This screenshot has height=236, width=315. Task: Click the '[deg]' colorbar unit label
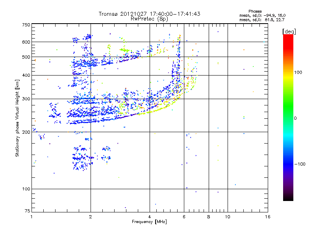tap(289, 31)
